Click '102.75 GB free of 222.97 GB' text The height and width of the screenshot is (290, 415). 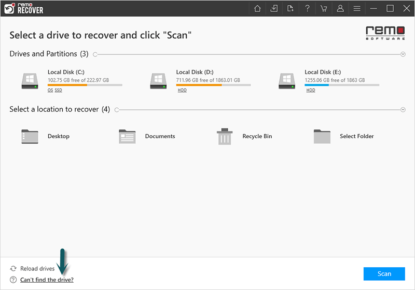78,80
